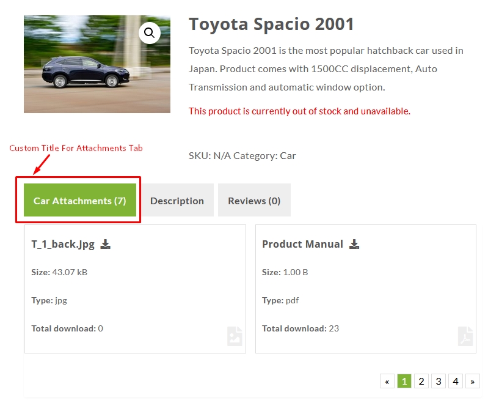Viewport: 499px width, 403px height.
Task: Navigate to attachments page 3
Action: tap(438, 382)
